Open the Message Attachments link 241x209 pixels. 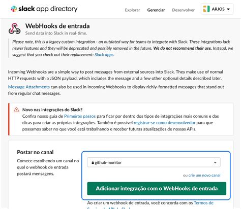[x=29, y=87]
